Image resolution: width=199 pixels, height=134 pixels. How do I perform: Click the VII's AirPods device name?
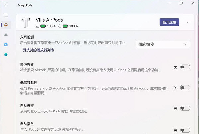(x=49, y=20)
